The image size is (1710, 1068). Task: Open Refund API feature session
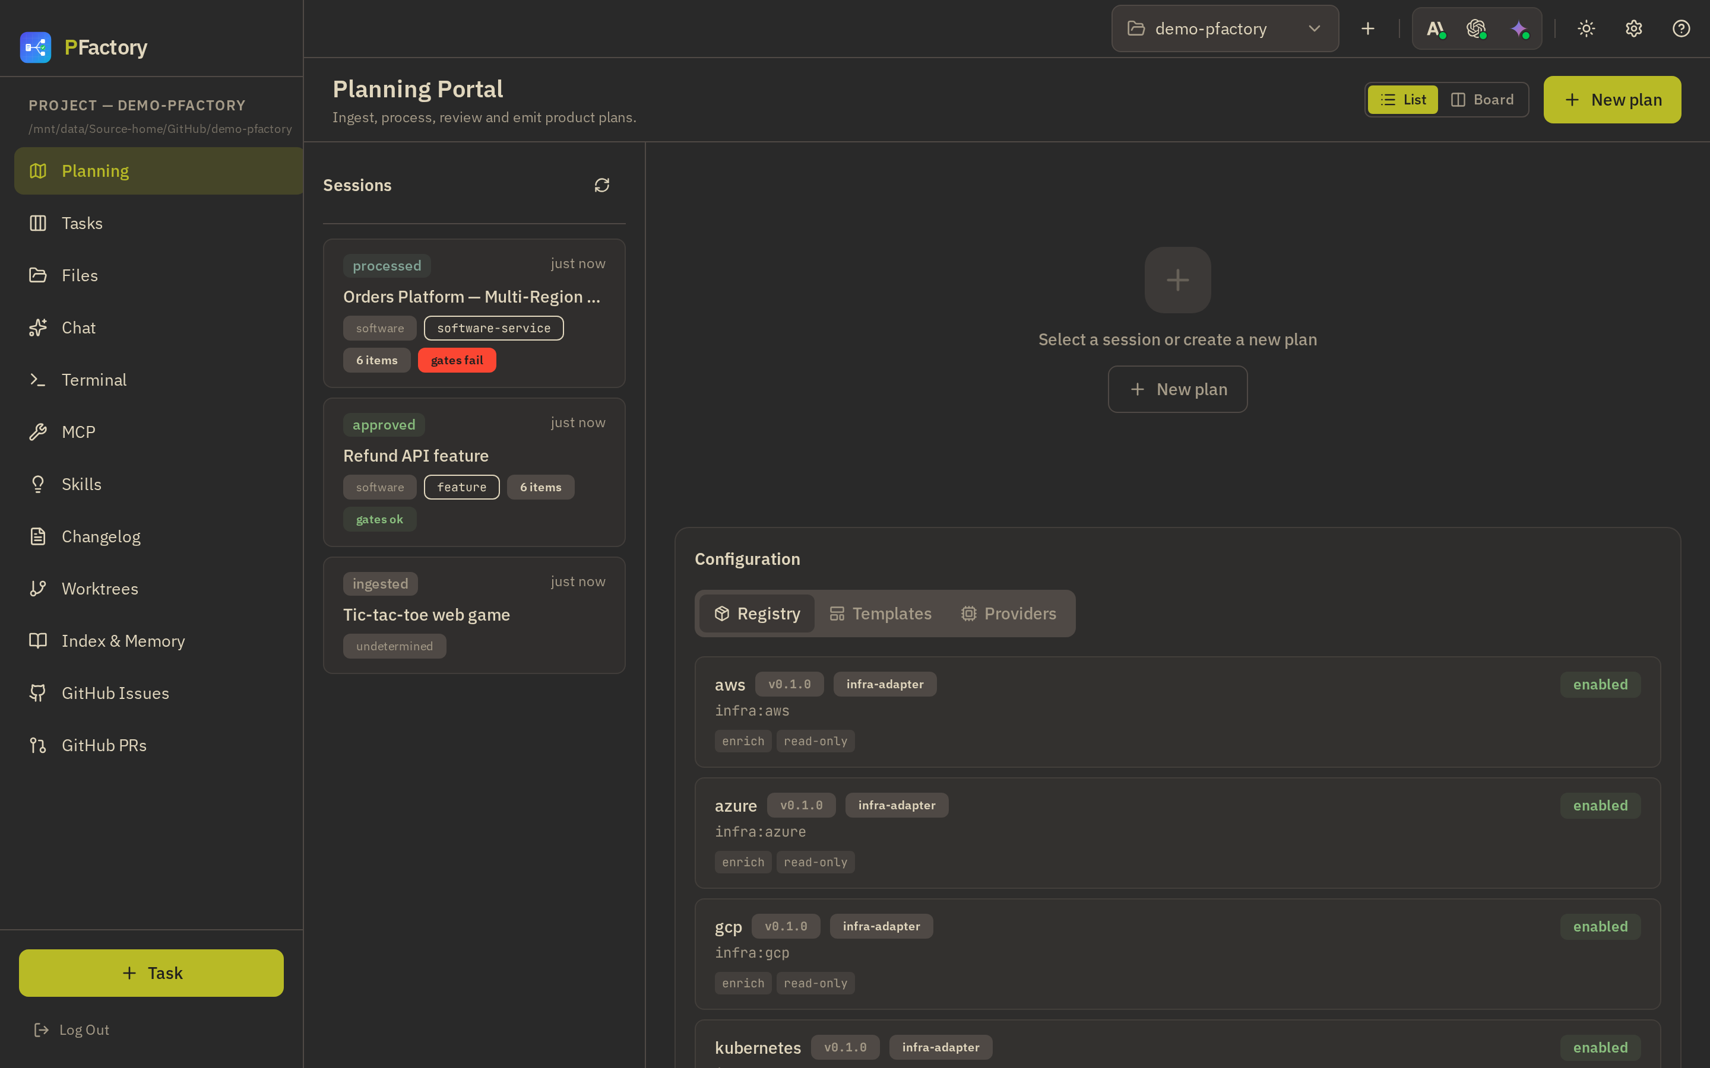(x=474, y=472)
